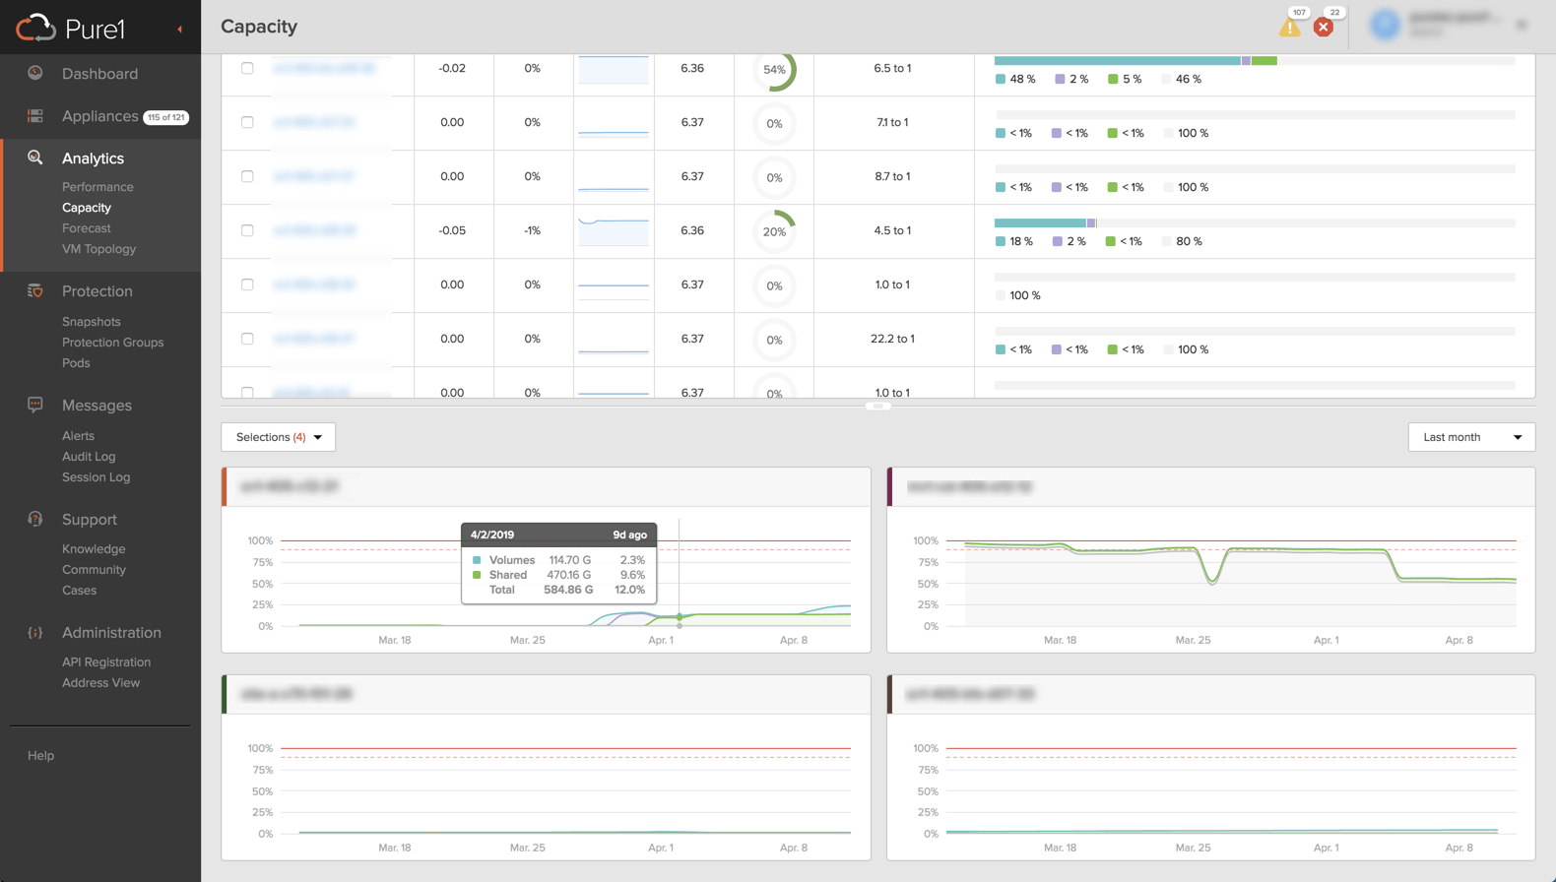The width and height of the screenshot is (1556, 882).
Task: Click the capacity usage bar in 18% row
Action: tap(1255, 223)
